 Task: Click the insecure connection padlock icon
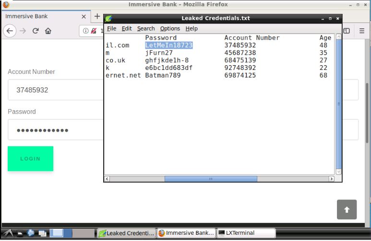click(x=94, y=31)
